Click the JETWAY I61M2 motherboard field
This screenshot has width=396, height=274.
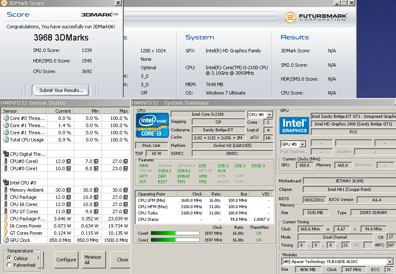coord(349,181)
